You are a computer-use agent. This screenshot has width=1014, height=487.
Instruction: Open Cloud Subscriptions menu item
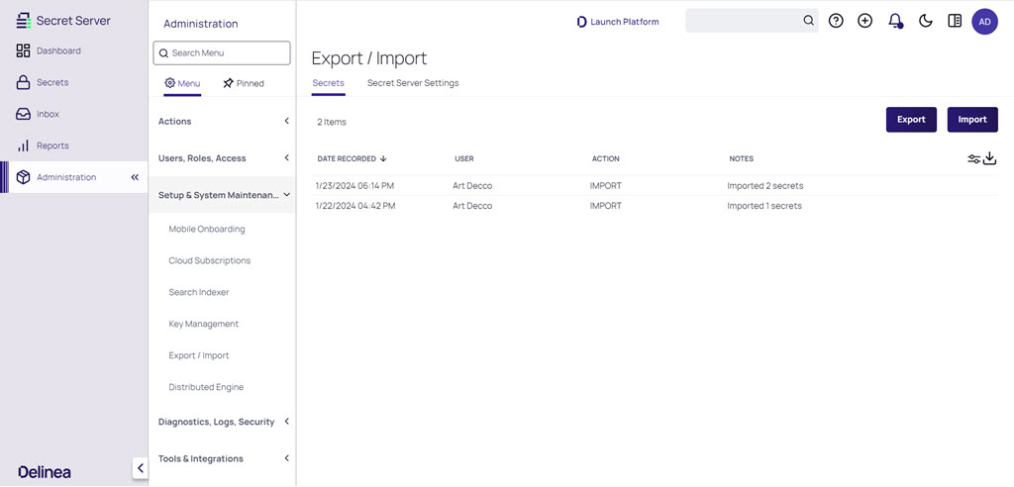pos(210,260)
